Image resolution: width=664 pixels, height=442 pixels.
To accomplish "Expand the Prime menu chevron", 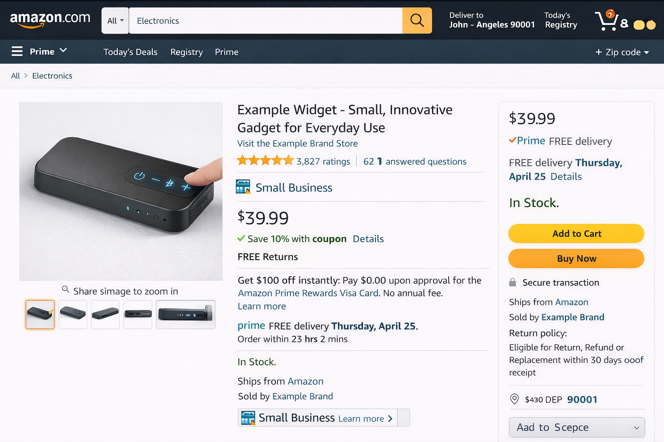I will pos(63,51).
